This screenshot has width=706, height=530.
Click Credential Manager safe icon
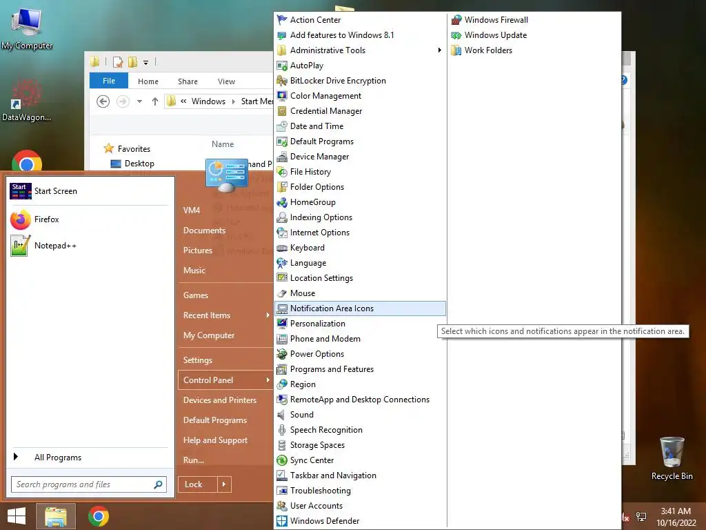[x=282, y=111]
